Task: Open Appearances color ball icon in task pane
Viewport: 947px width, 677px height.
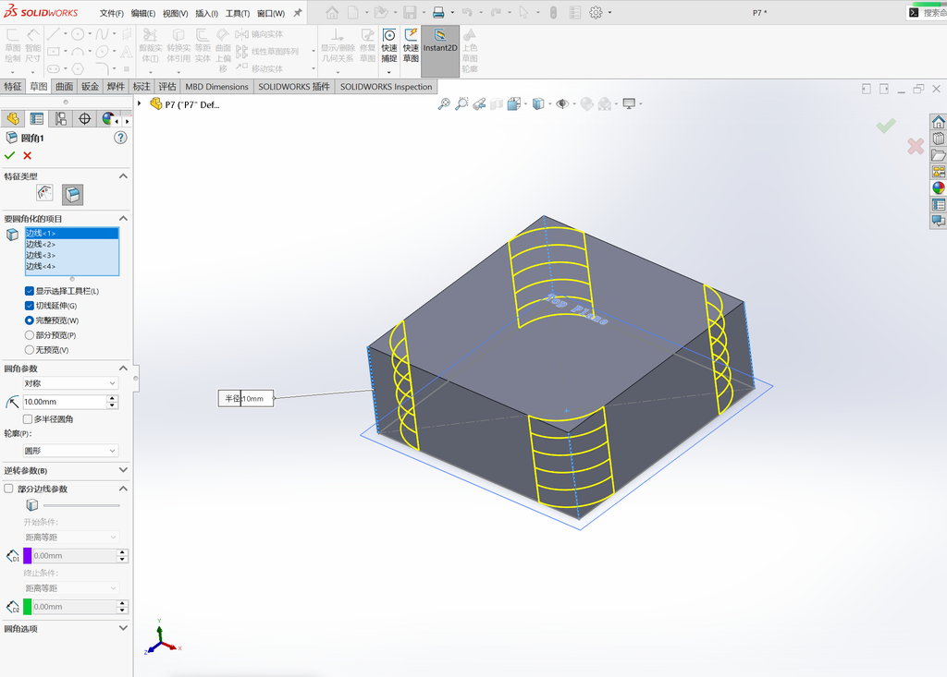Action: (x=938, y=187)
